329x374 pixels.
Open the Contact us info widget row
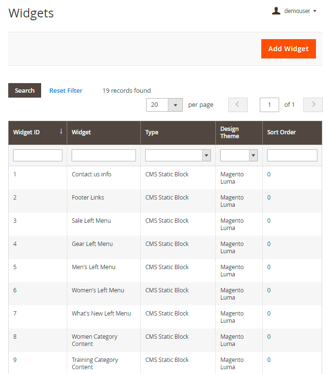(x=91, y=174)
